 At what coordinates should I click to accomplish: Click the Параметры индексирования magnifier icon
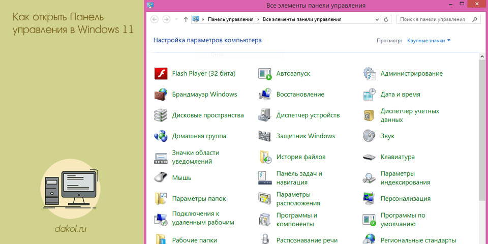(x=370, y=178)
